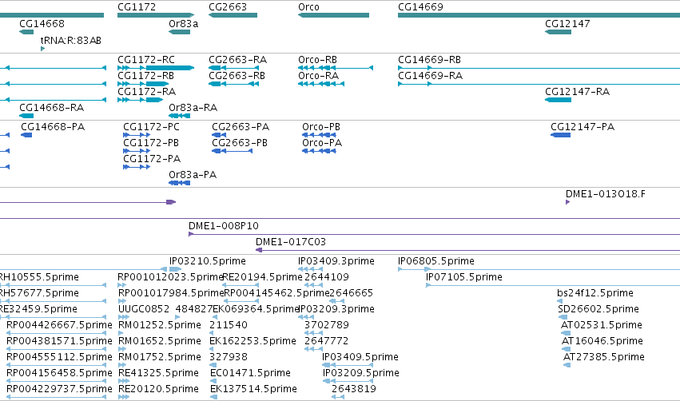Open EST RP001012023.5prime

[x=170, y=277]
